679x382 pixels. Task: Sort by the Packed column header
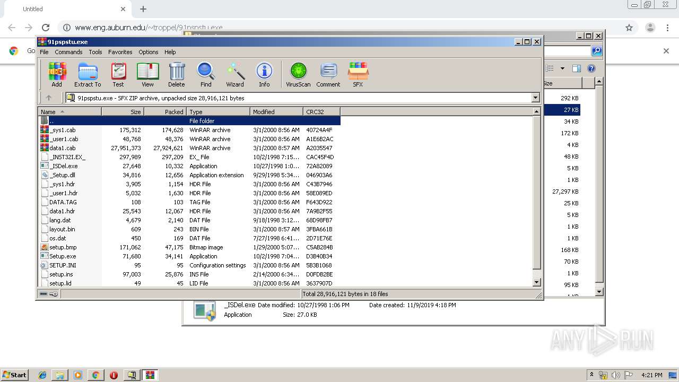tap(165, 111)
